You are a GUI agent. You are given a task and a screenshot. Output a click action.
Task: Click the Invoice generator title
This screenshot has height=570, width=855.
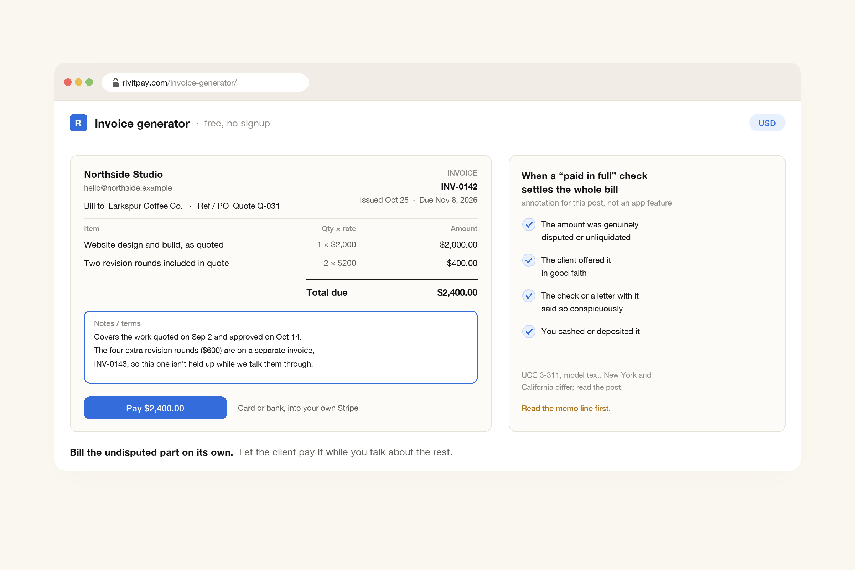pos(142,124)
